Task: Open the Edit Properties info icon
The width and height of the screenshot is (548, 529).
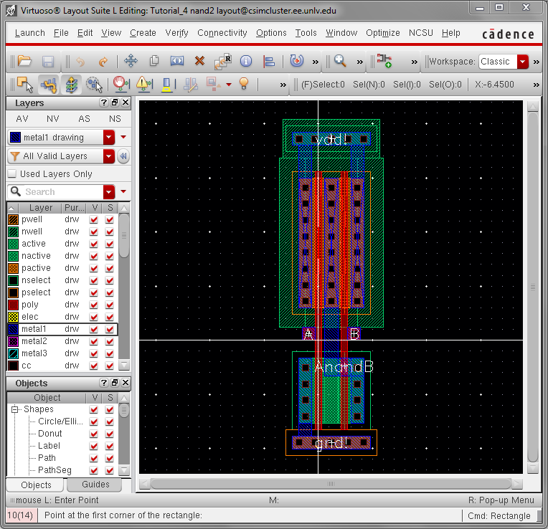Action: click(x=246, y=62)
